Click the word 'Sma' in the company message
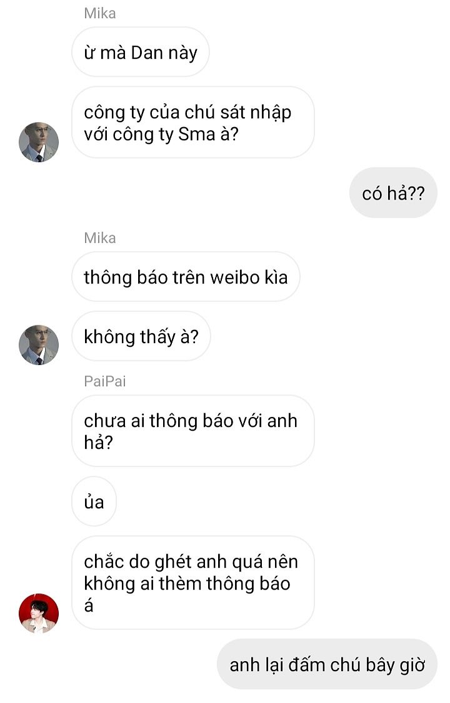 click(197, 134)
